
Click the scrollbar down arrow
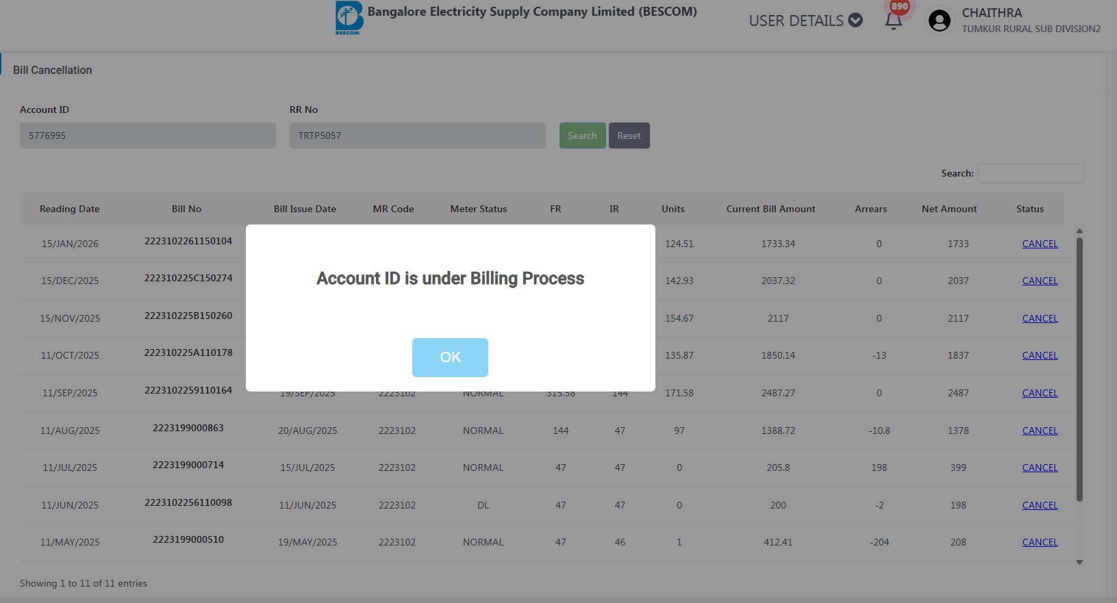1079,563
